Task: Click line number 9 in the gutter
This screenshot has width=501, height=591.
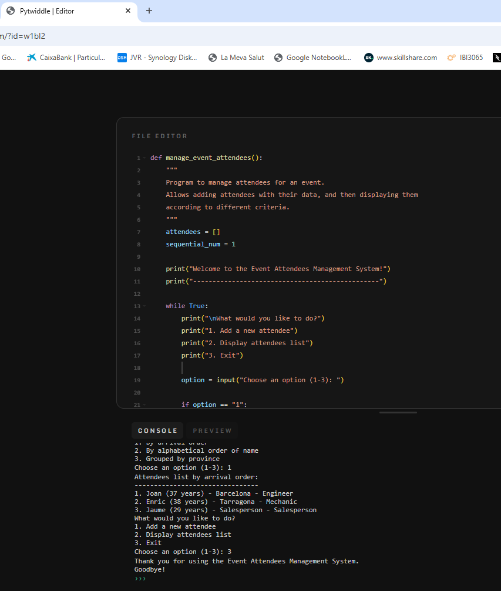Action: click(139, 256)
